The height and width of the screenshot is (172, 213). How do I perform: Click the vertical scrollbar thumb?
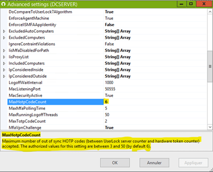tap(210, 67)
